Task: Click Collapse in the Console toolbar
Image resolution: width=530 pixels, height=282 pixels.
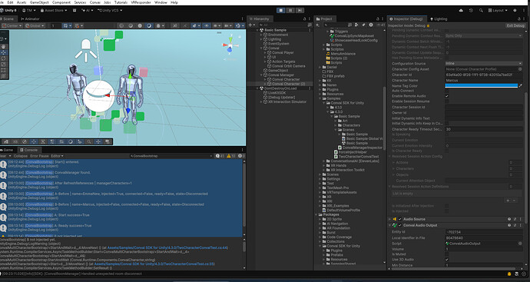Action: pos(21,156)
